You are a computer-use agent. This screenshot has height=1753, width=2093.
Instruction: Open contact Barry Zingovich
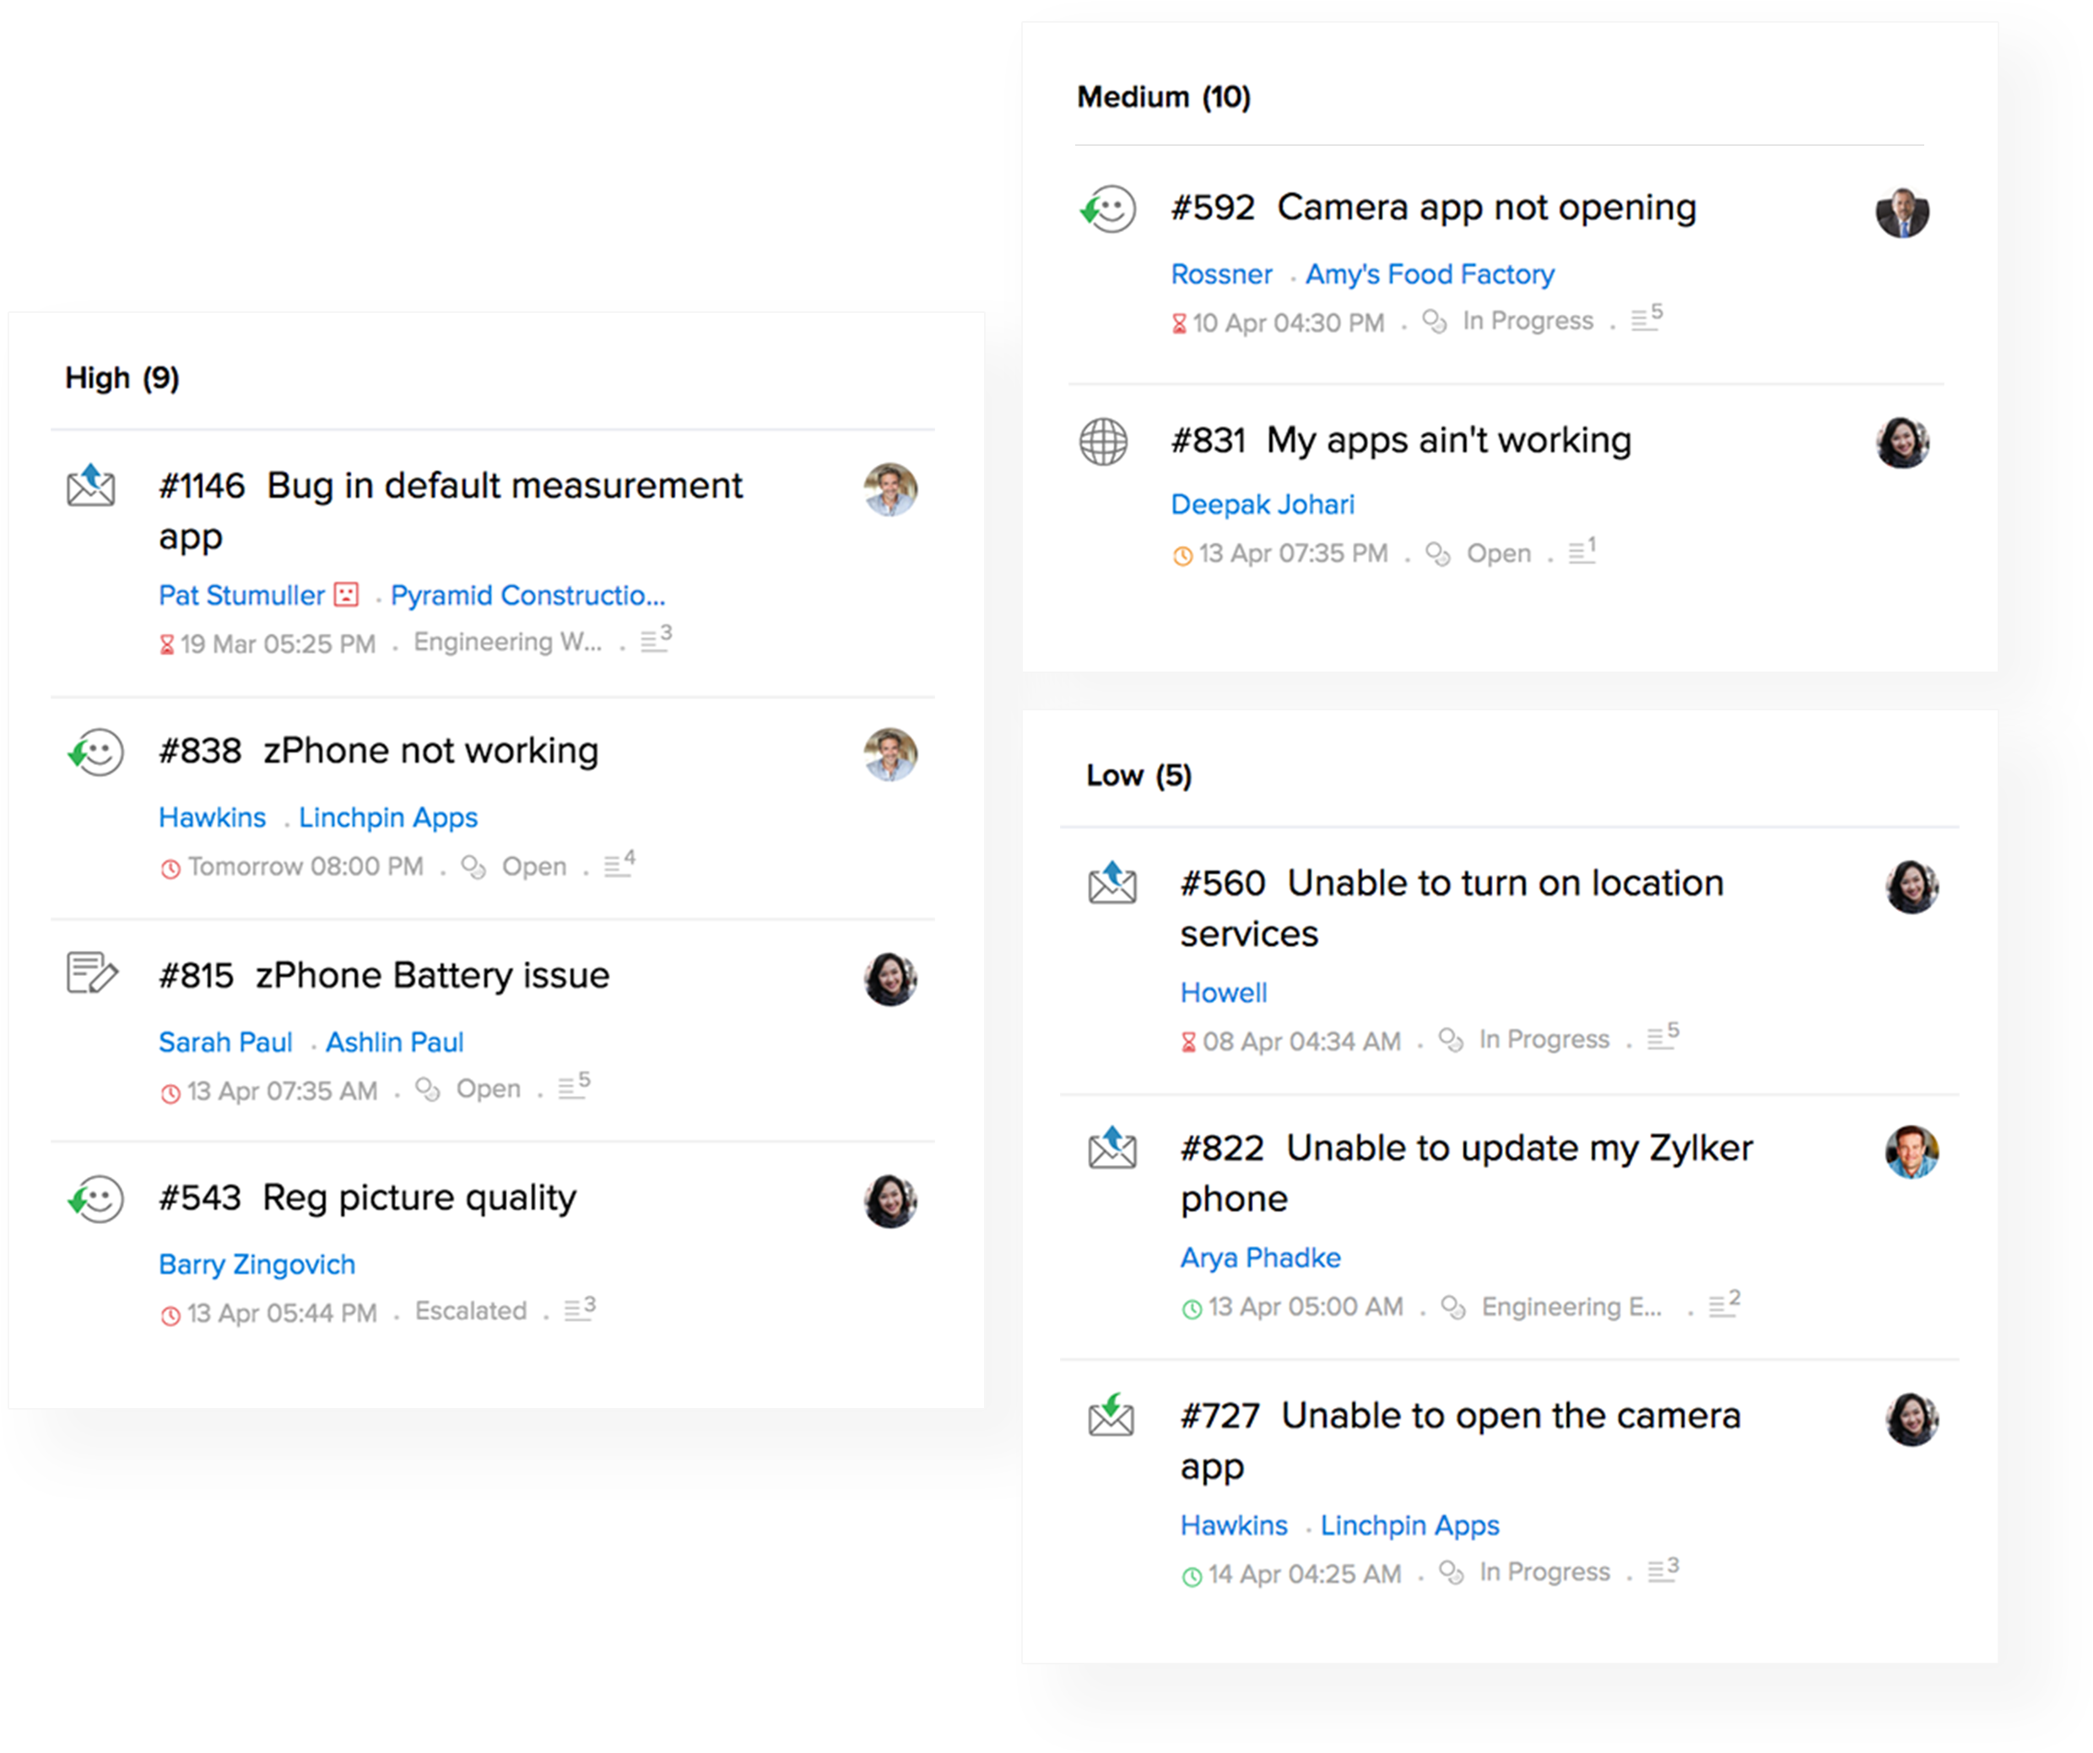coord(257,1264)
